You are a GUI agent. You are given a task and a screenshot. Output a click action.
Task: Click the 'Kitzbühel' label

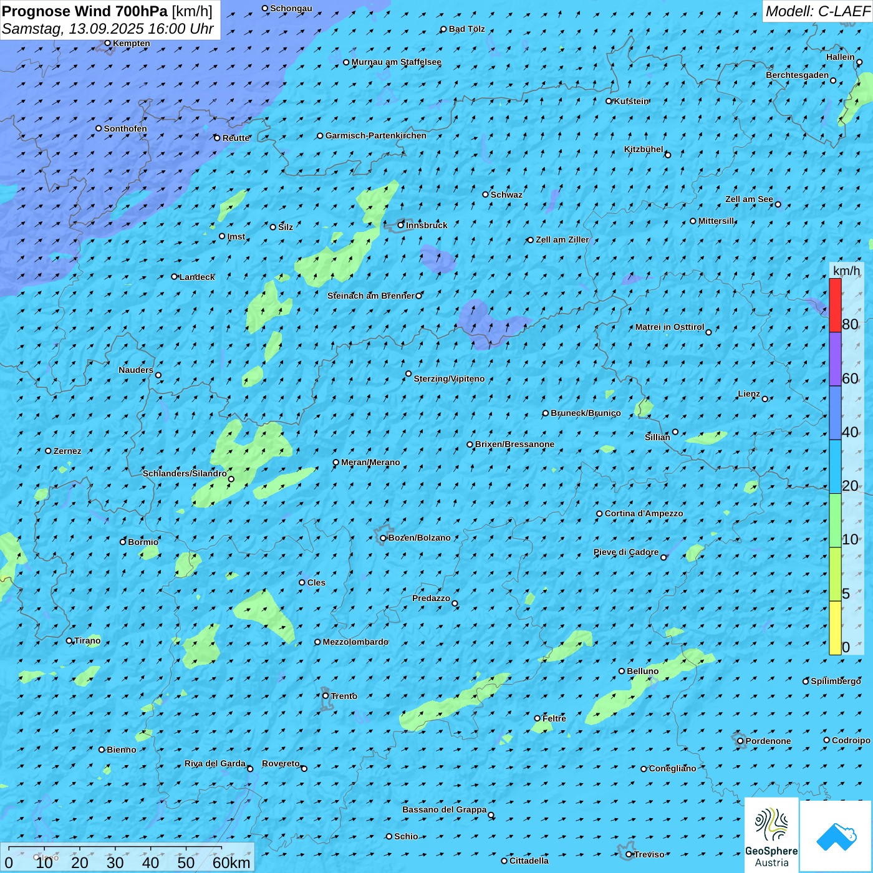(x=644, y=149)
